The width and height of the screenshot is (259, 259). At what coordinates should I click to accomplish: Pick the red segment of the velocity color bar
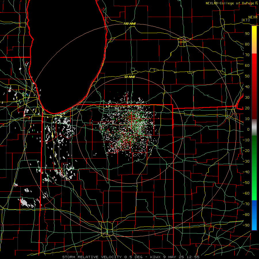[x=254, y=86]
